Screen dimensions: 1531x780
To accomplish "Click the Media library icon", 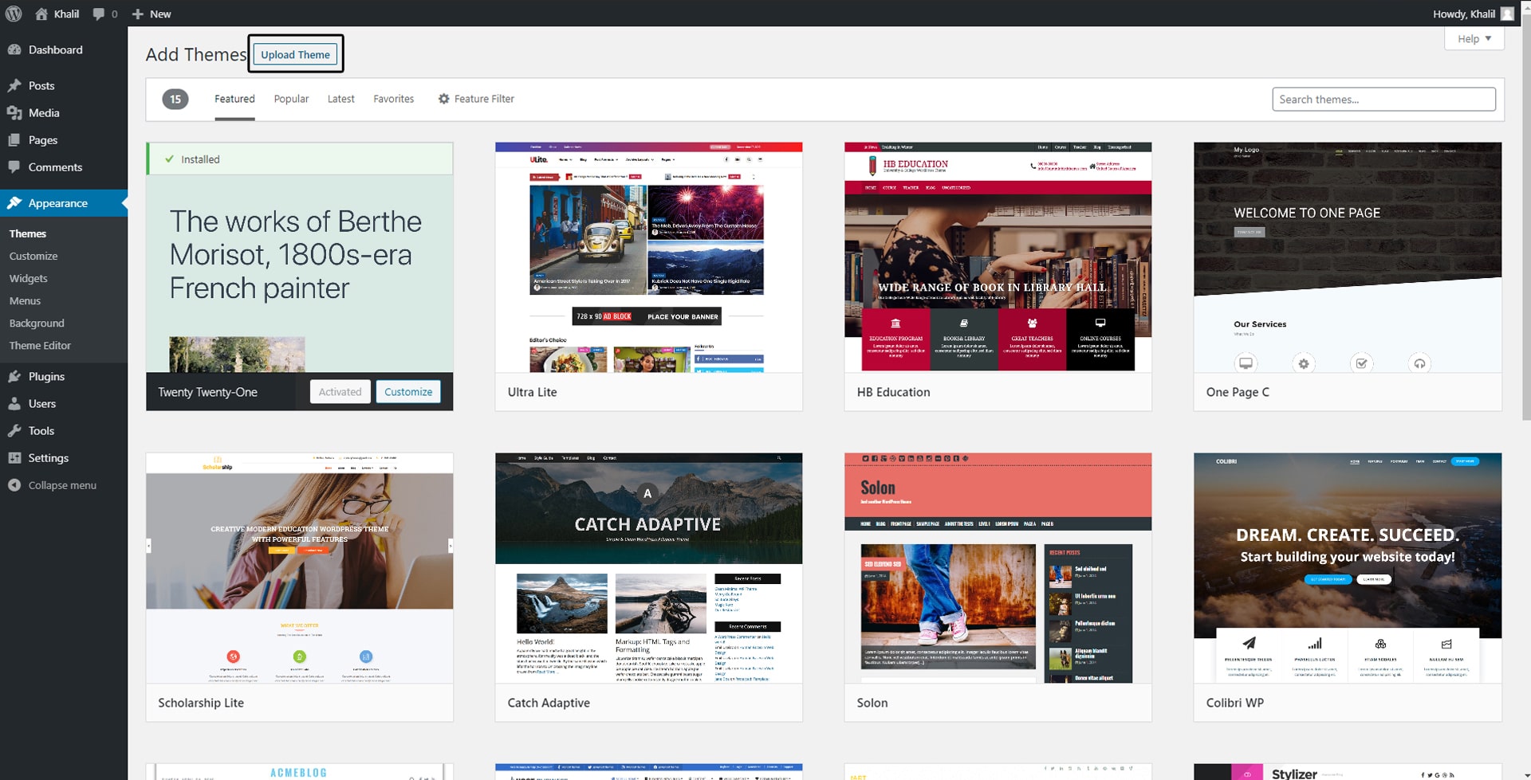I will click(x=14, y=113).
